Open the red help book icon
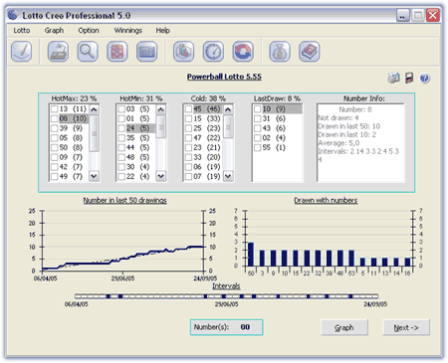This screenshot has height=363, width=448. (310, 52)
